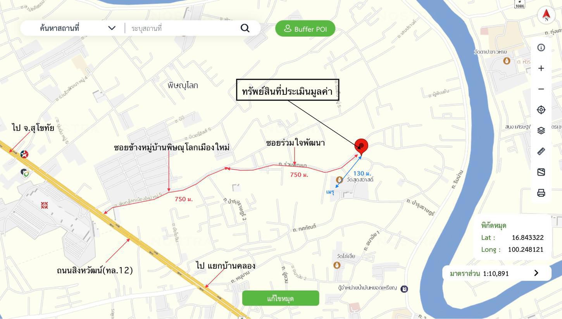This screenshot has height=319, width=562.
Task: Click the วัดไก่เขี่ย temple POI marker
Action: pos(337,265)
